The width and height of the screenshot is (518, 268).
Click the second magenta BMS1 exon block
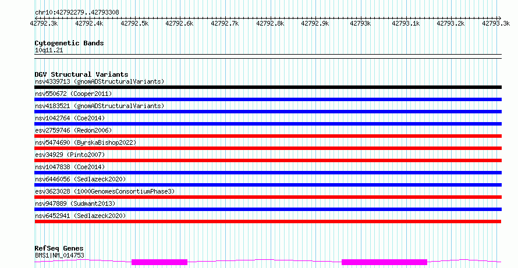pos(384,262)
